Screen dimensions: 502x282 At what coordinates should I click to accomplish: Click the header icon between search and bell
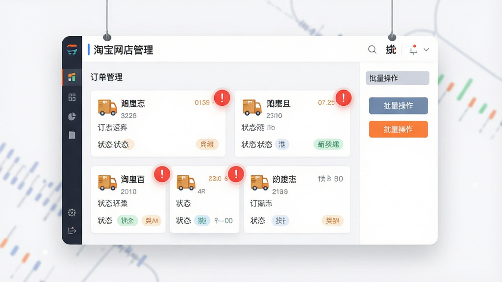click(391, 49)
